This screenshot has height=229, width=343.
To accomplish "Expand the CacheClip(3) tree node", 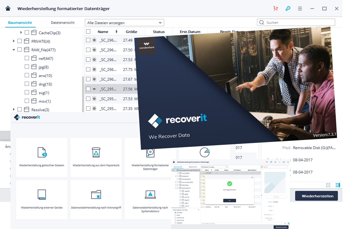I will click(x=21, y=33).
